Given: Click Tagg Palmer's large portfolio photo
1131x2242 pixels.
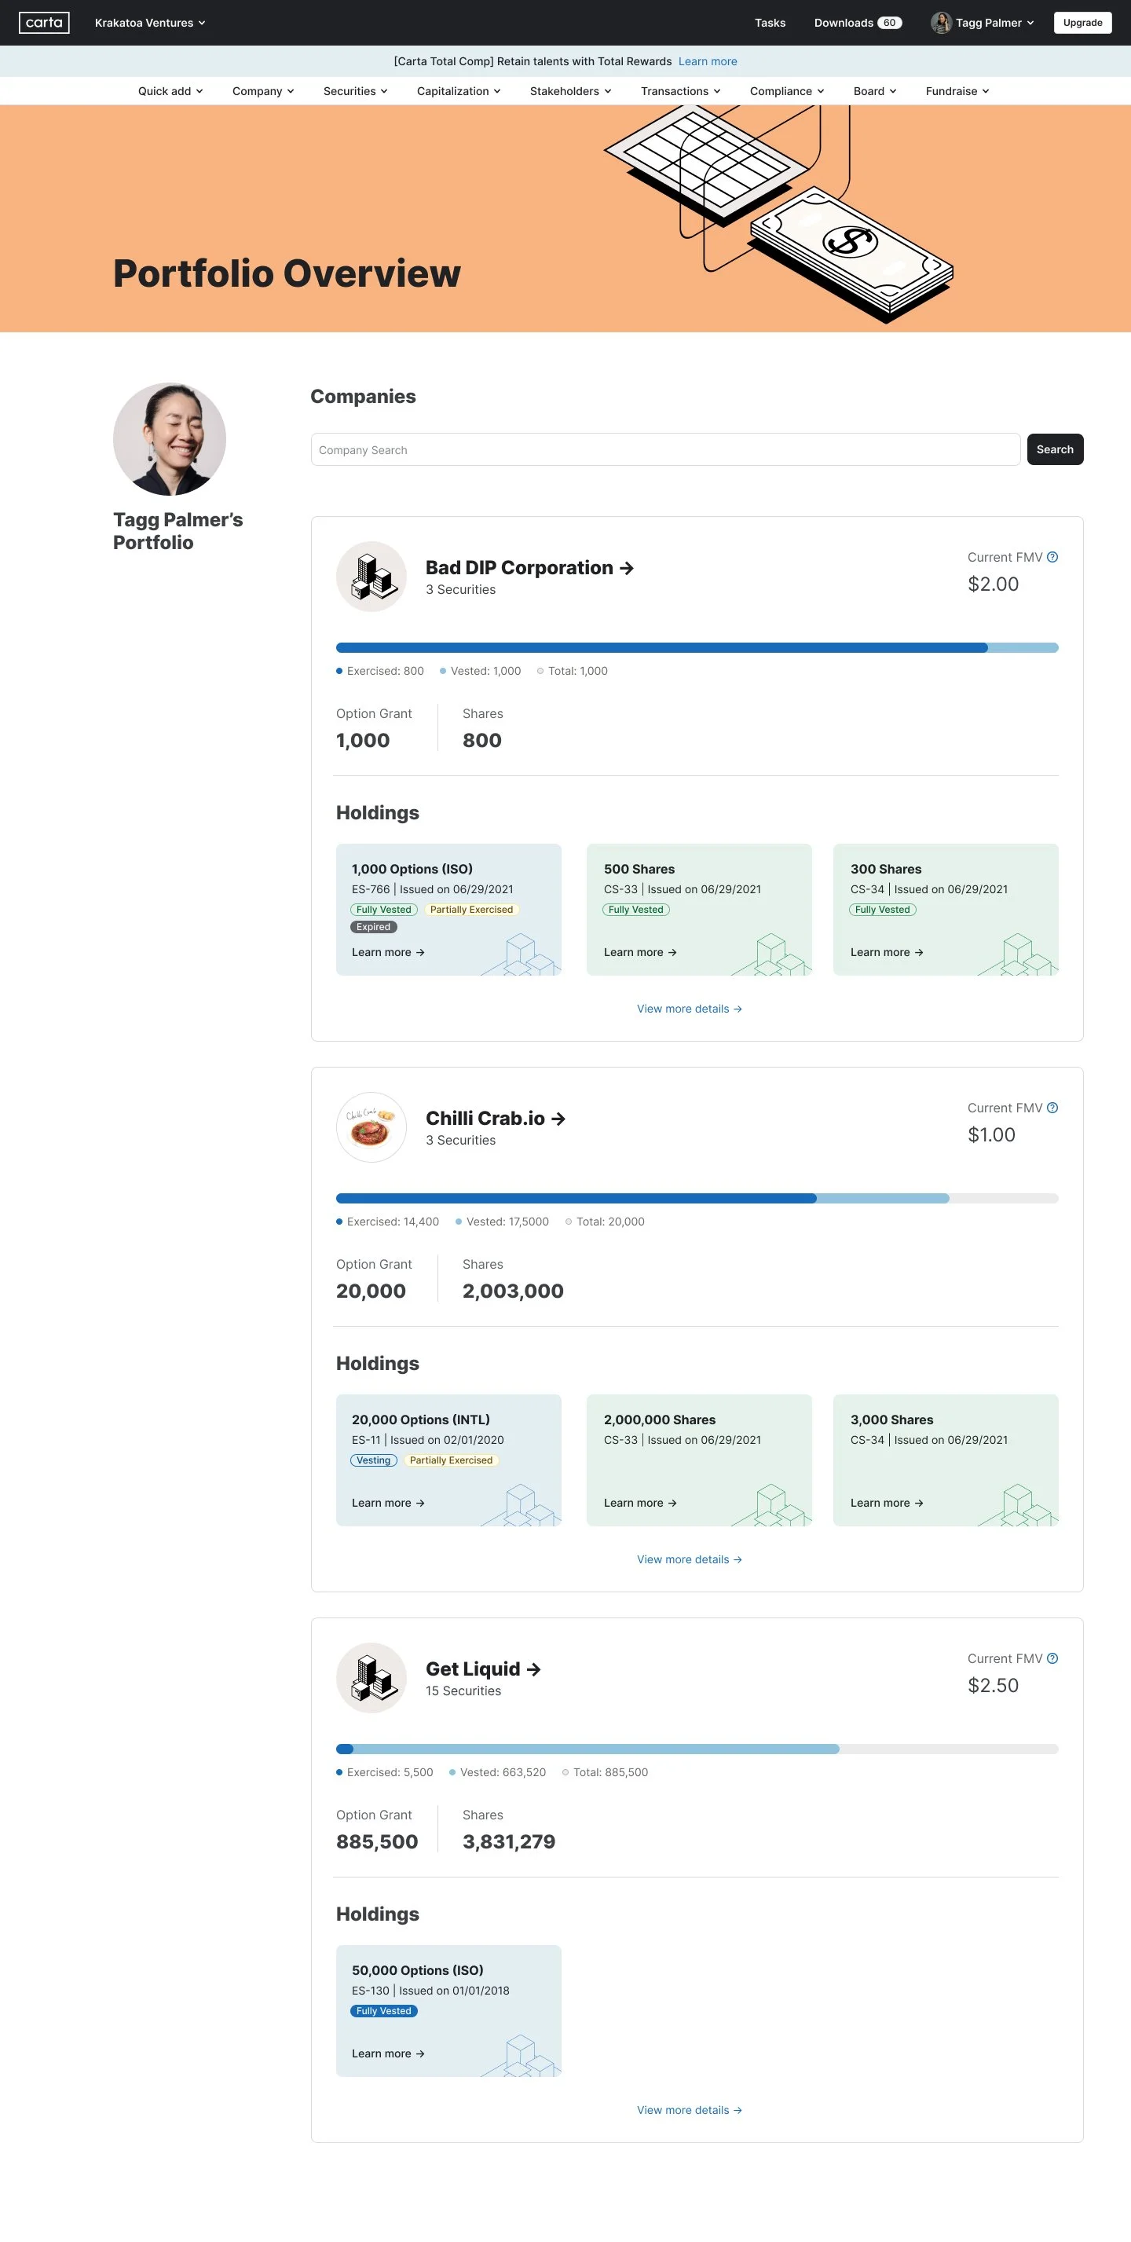Looking at the screenshot, I should (170, 439).
